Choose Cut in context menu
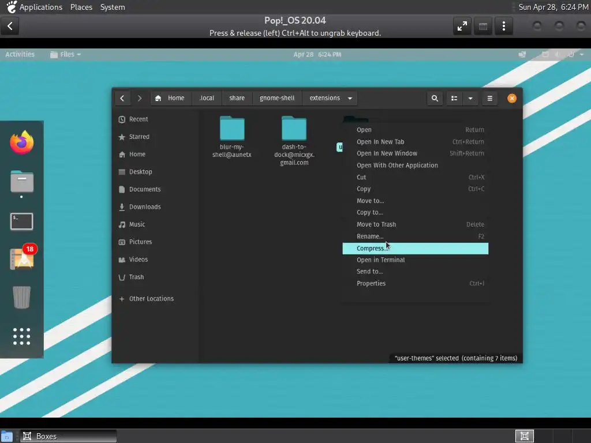 point(416,178)
